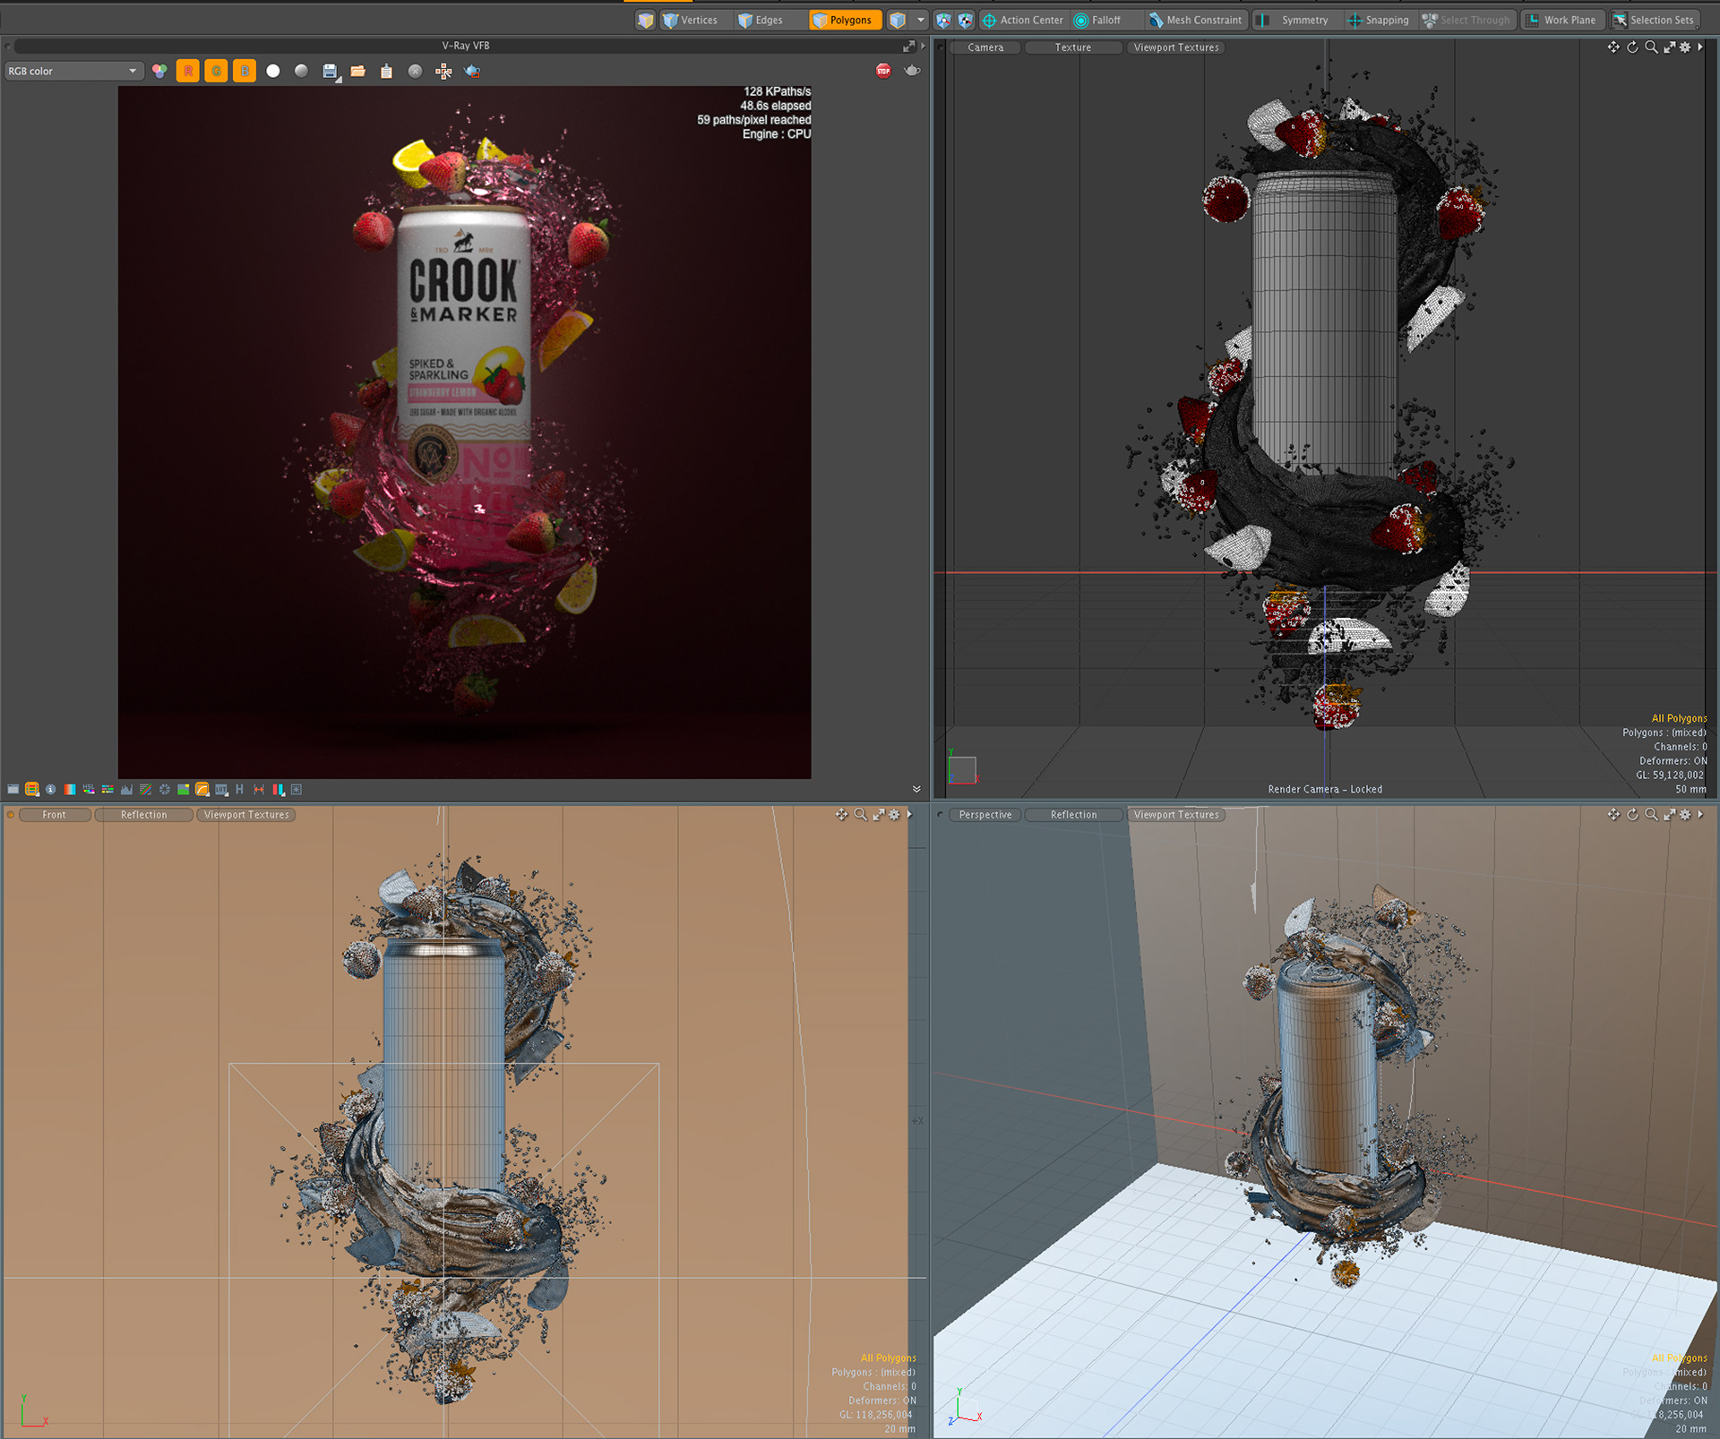Click Perspective view tab in the bottom-right viewport

[985, 815]
